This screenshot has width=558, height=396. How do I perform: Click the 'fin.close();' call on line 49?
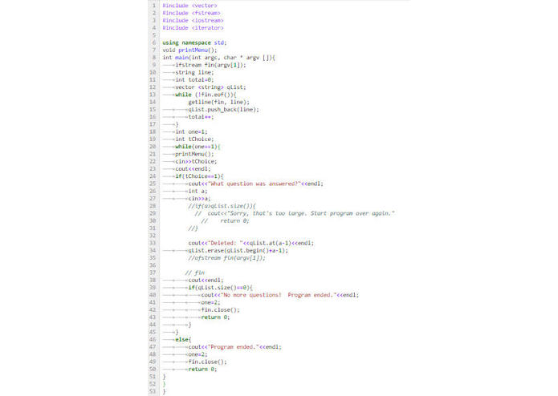pyautogui.click(x=207, y=362)
